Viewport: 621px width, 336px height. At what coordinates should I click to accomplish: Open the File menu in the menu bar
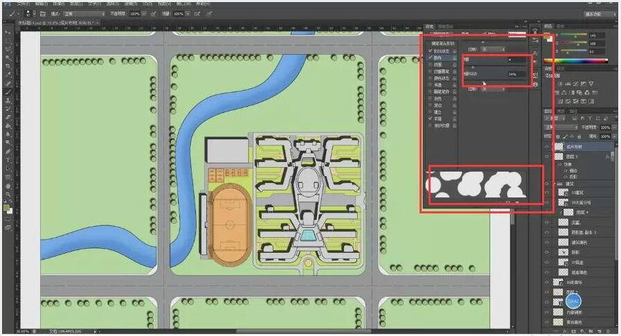[x=26, y=3]
